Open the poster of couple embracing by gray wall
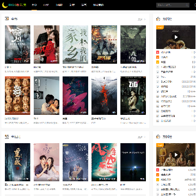 tap(46, 95)
